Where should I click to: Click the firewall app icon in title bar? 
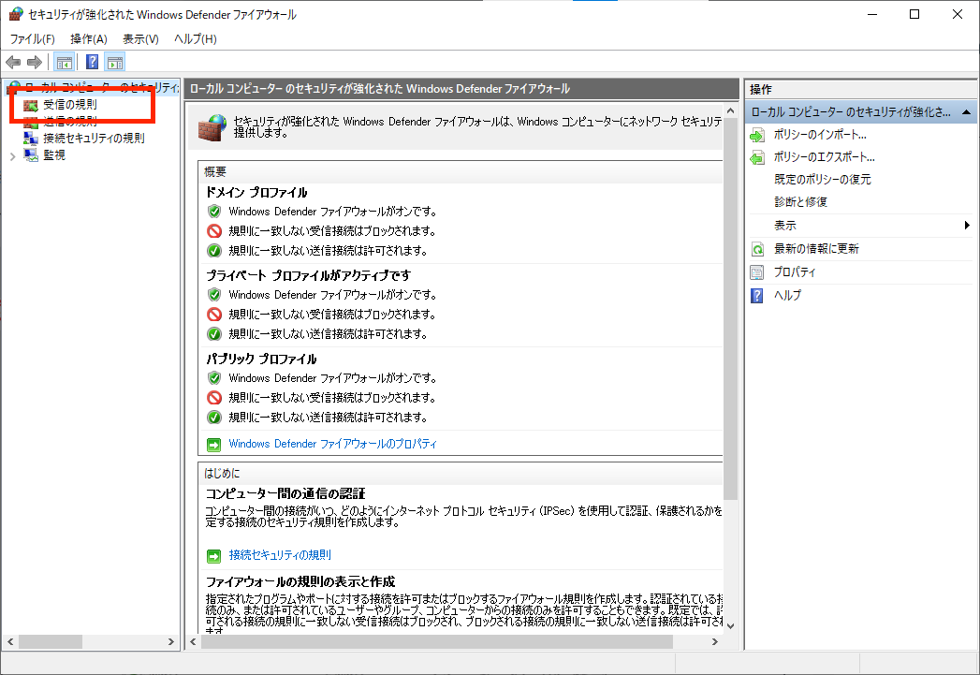[x=16, y=14]
